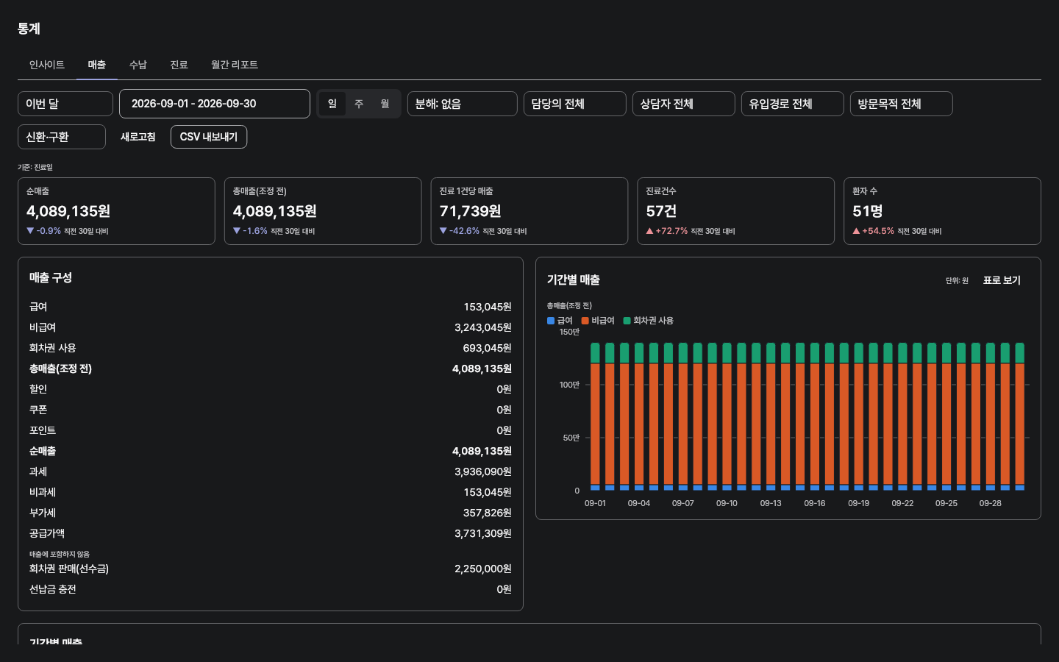1059x662 pixels.
Task: Expand the 담당의 전체 filter
Action: pyautogui.click(x=575, y=104)
